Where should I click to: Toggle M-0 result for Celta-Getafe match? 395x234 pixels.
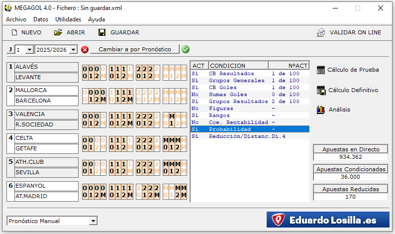pos(166,144)
